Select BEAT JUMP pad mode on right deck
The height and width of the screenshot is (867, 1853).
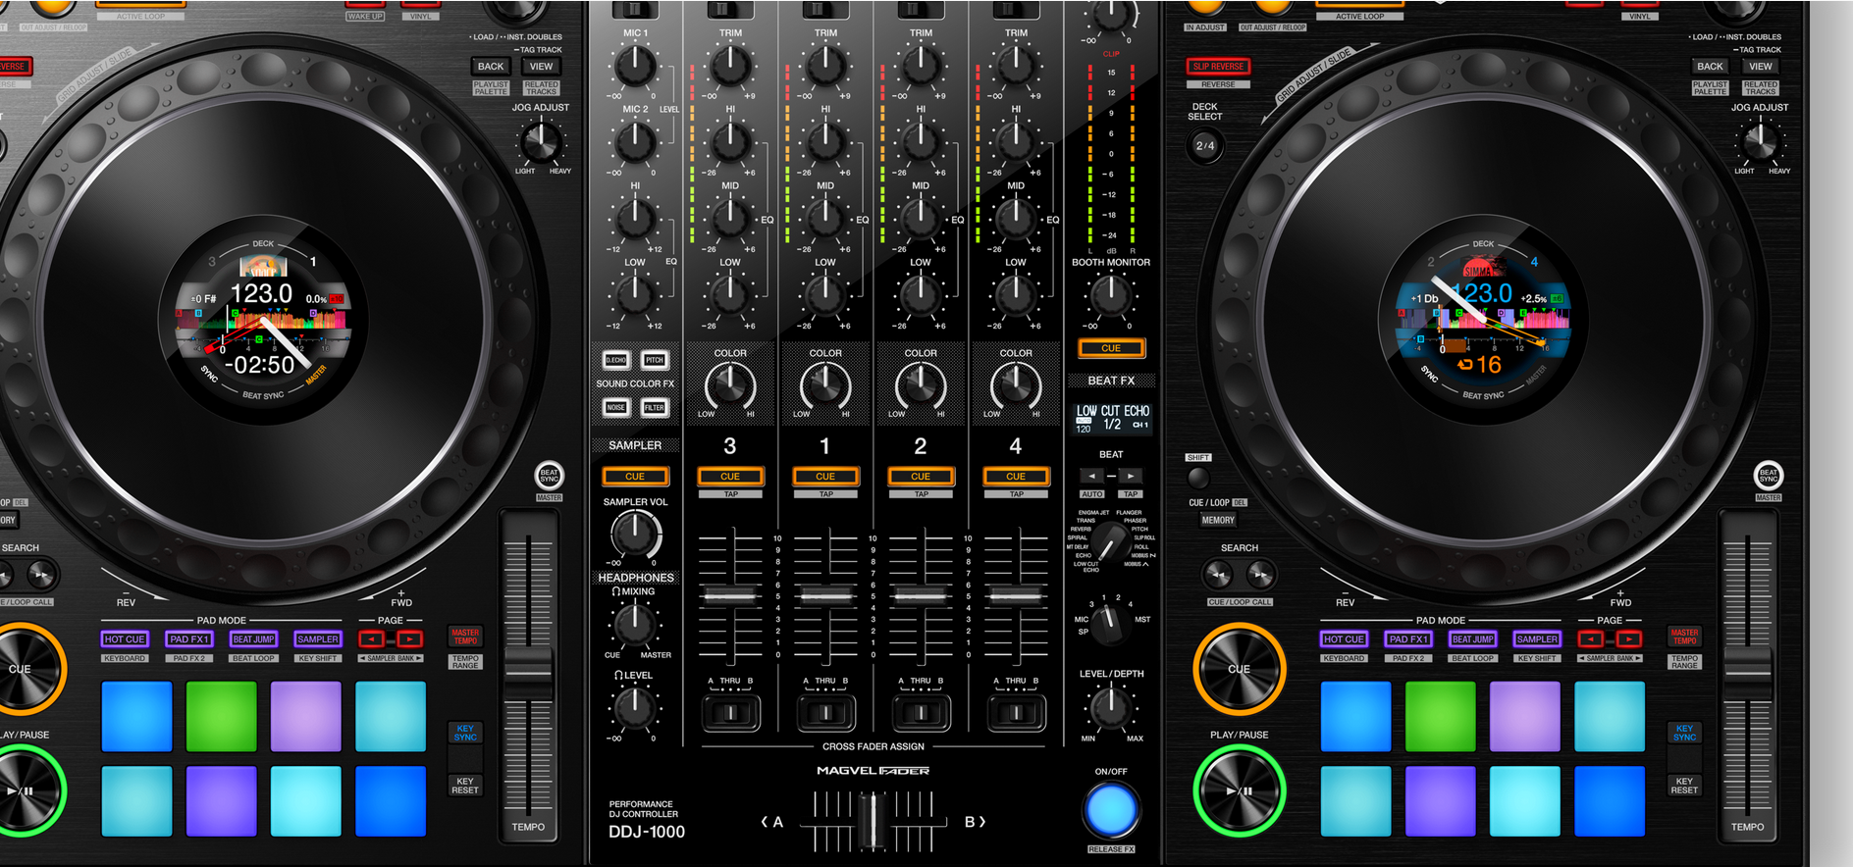point(1473,639)
